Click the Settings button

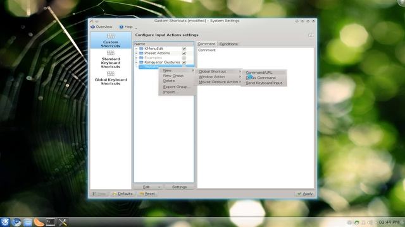(179, 187)
